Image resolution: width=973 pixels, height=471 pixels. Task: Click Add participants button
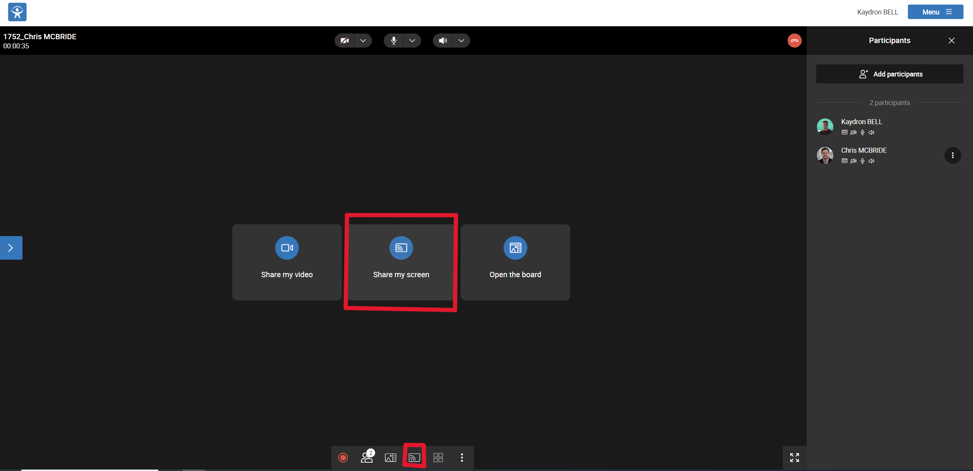(890, 74)
